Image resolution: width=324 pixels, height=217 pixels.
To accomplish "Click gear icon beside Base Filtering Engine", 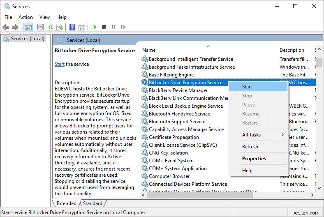I will pyautogui.click(x=144, y=74).
